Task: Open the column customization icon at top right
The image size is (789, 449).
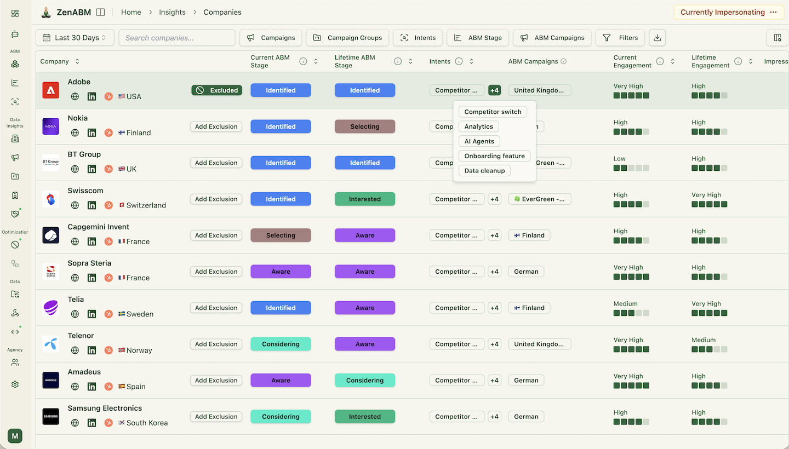Action: [x=777, y=37]
